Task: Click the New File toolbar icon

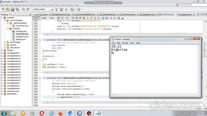Action: coord(4,9)
